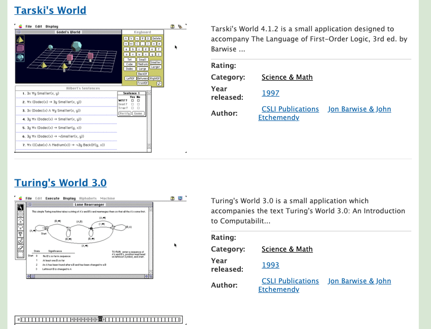Open Jon Barwise & John Etchemendy under Tarski's World
Screen dimensions: 431x329
click(359, 109)
